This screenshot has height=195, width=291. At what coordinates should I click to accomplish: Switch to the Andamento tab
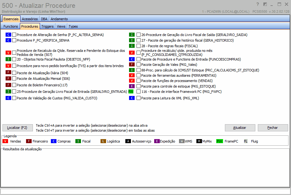pyautogui.click(x=59, y=19)
